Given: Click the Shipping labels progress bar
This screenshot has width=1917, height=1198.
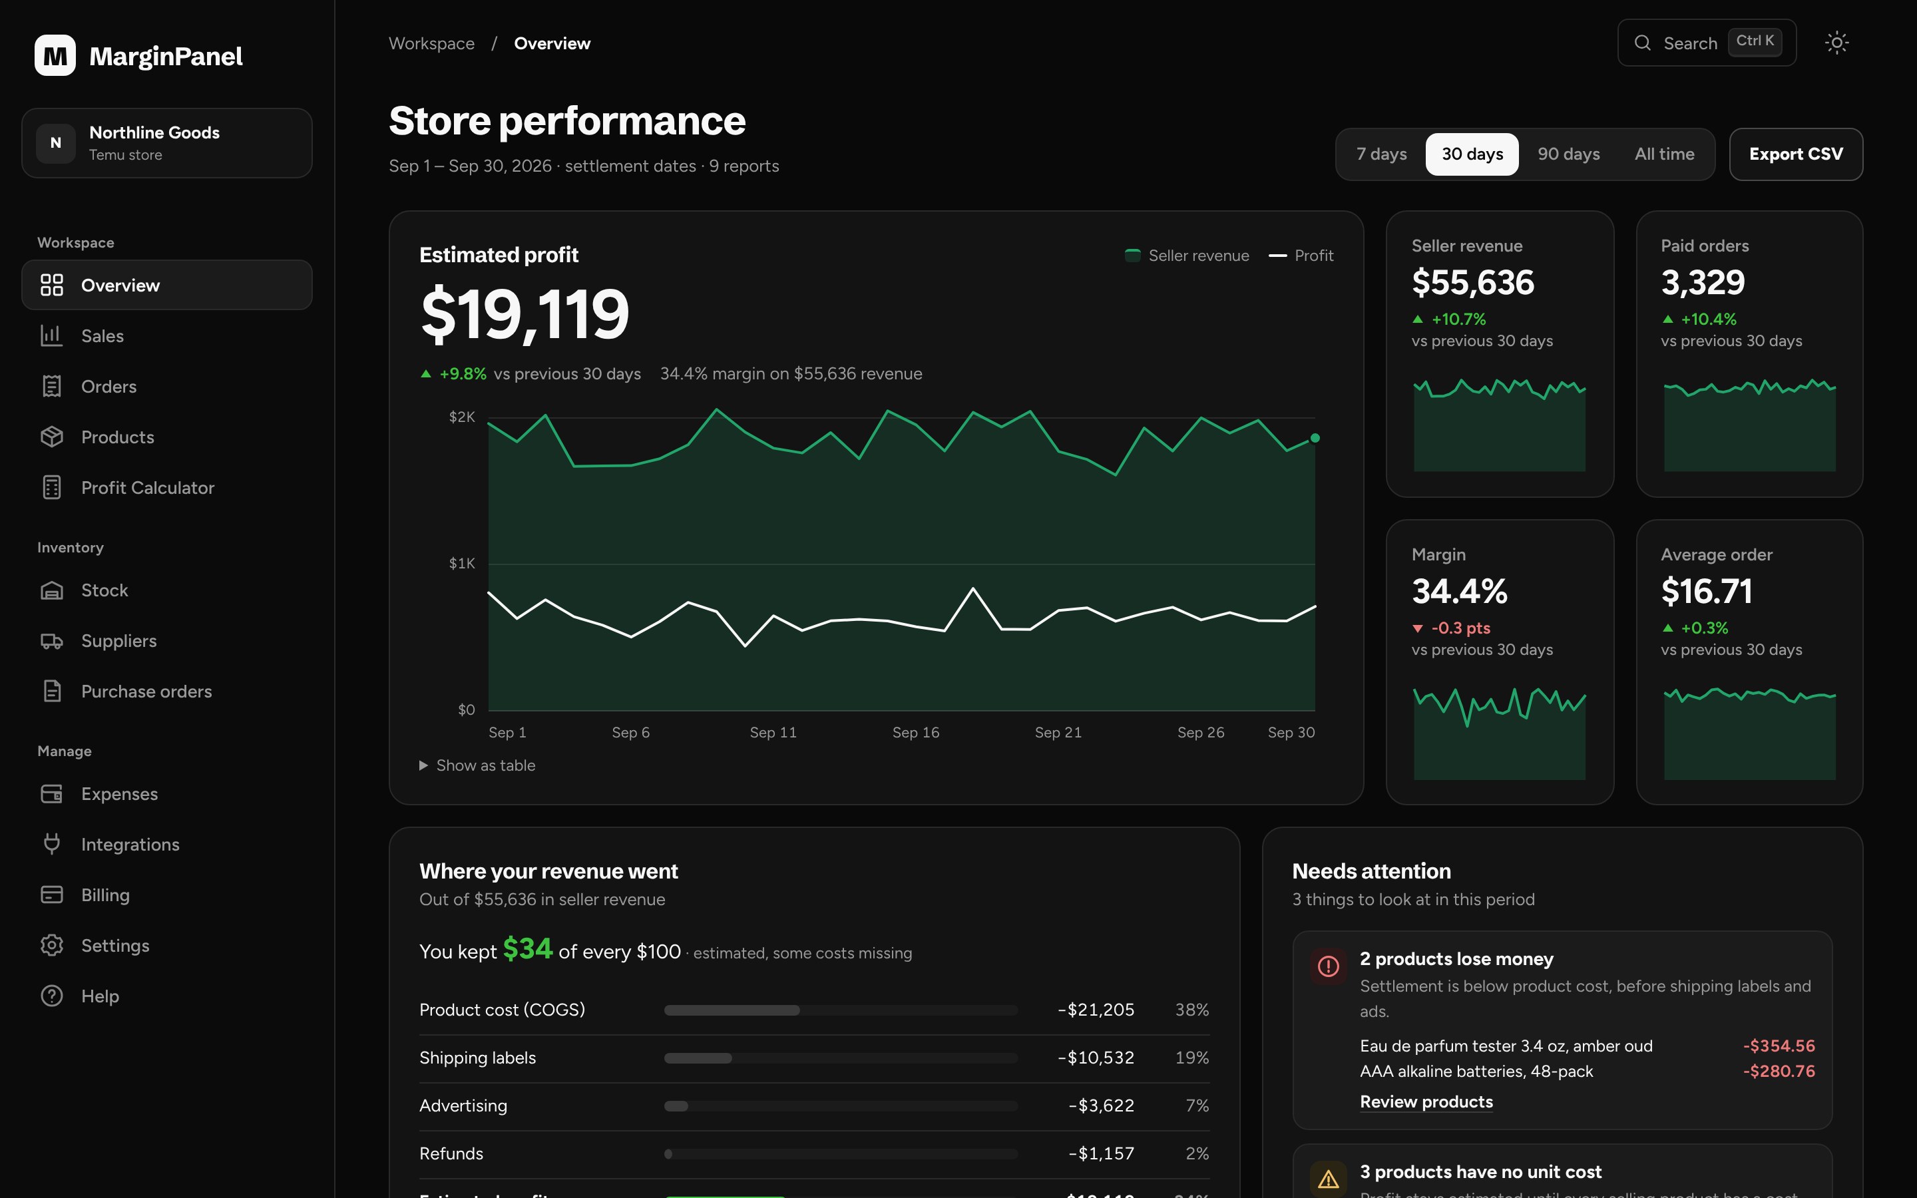Looking at the screenshot, I should [x=841, y=1058].
